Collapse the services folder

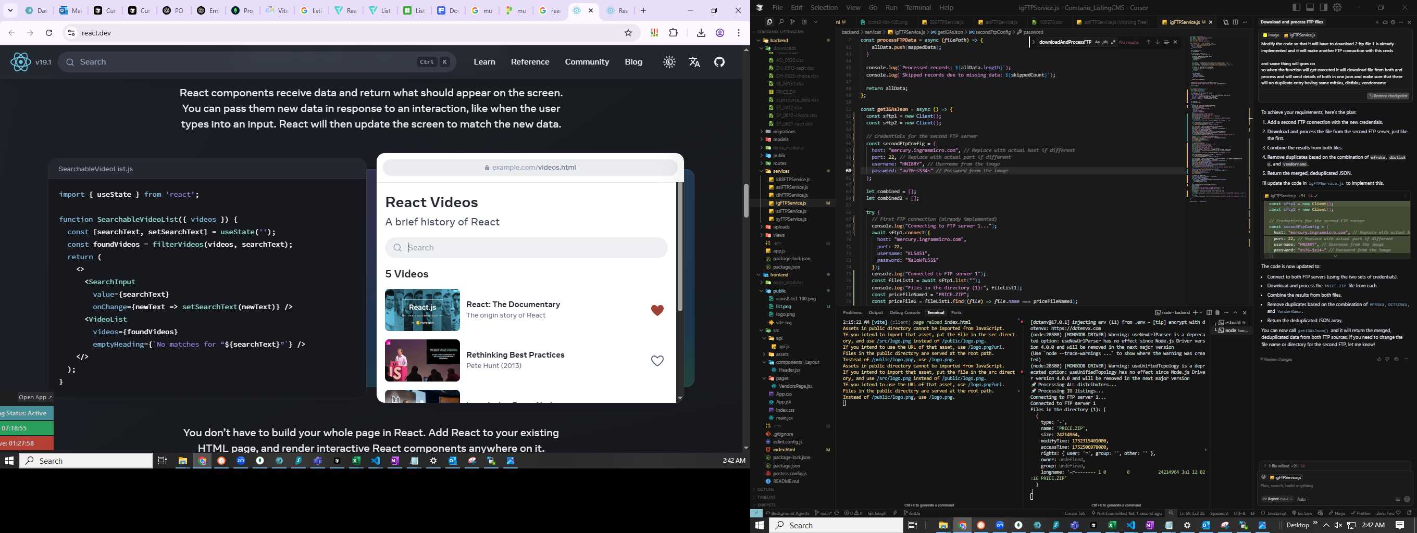[781, 171]
